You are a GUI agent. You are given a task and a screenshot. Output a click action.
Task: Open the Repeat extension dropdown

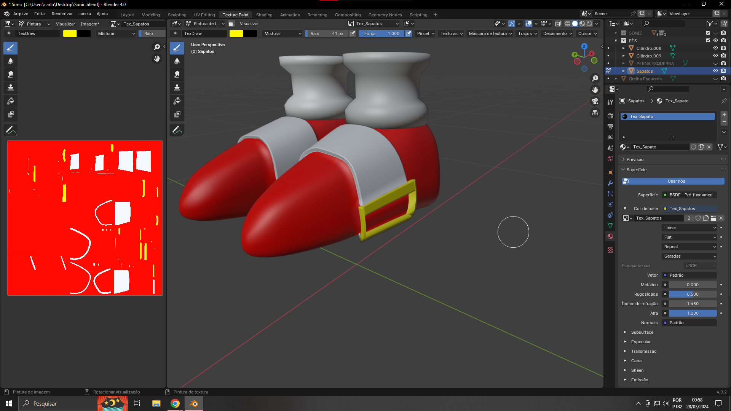690,247
